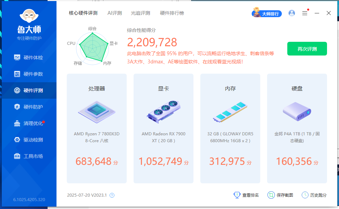Click the 历史跑分 clock icon
This screenshot has width=339, height=209.
305,195
